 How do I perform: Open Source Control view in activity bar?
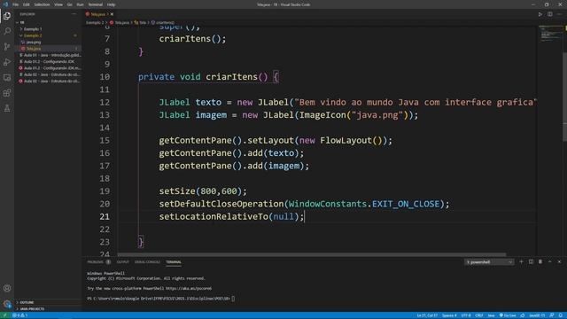click(7, 47)
